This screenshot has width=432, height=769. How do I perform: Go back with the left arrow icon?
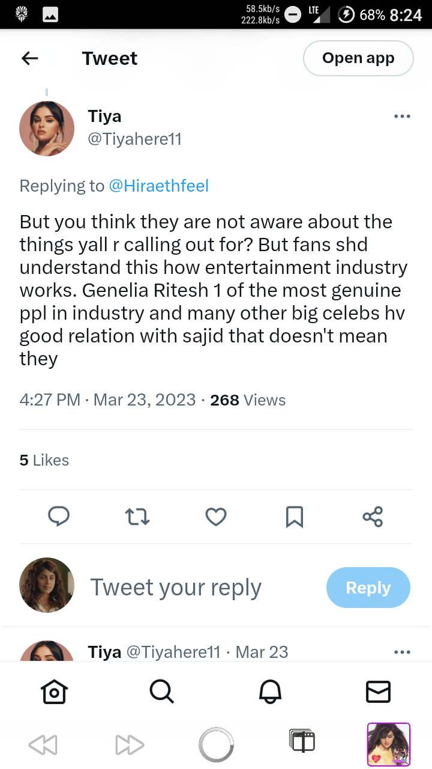pyautogui.click(x=29, y=58)
